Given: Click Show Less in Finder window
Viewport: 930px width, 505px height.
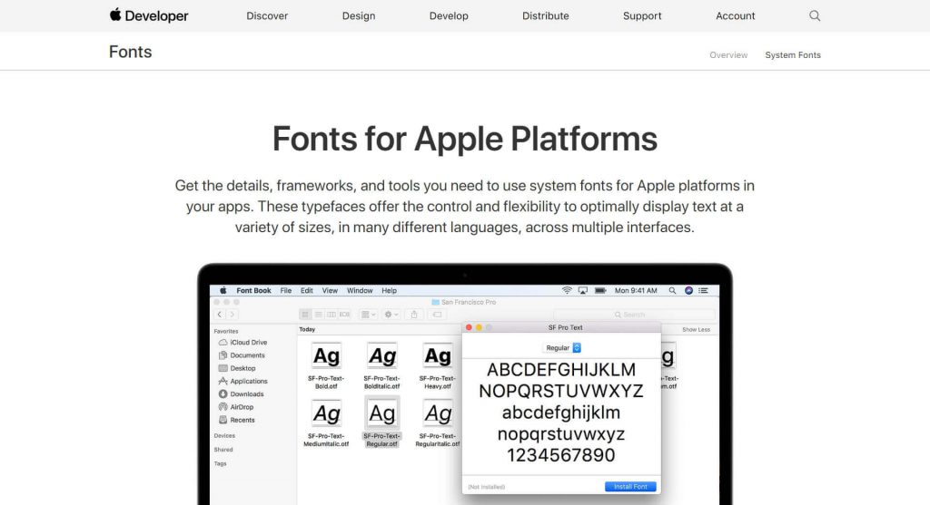Looking at the screenshot, I should pos(696,330).
